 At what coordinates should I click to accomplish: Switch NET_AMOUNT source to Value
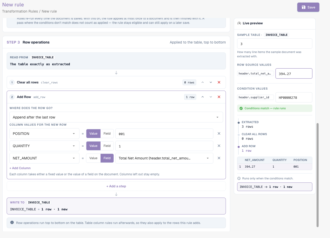coord(93,158)
